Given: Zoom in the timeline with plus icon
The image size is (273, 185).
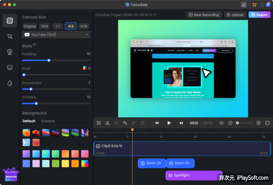Looking at the screenshot, I should click(x=259, y=123).
